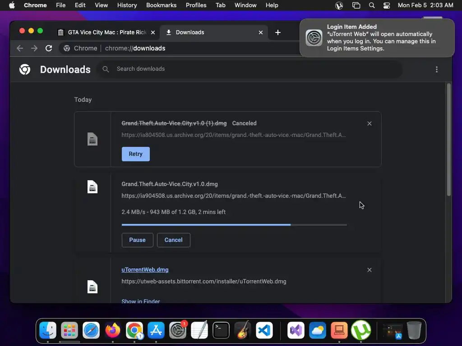Click the Search downloads field

tap(249, 69)
